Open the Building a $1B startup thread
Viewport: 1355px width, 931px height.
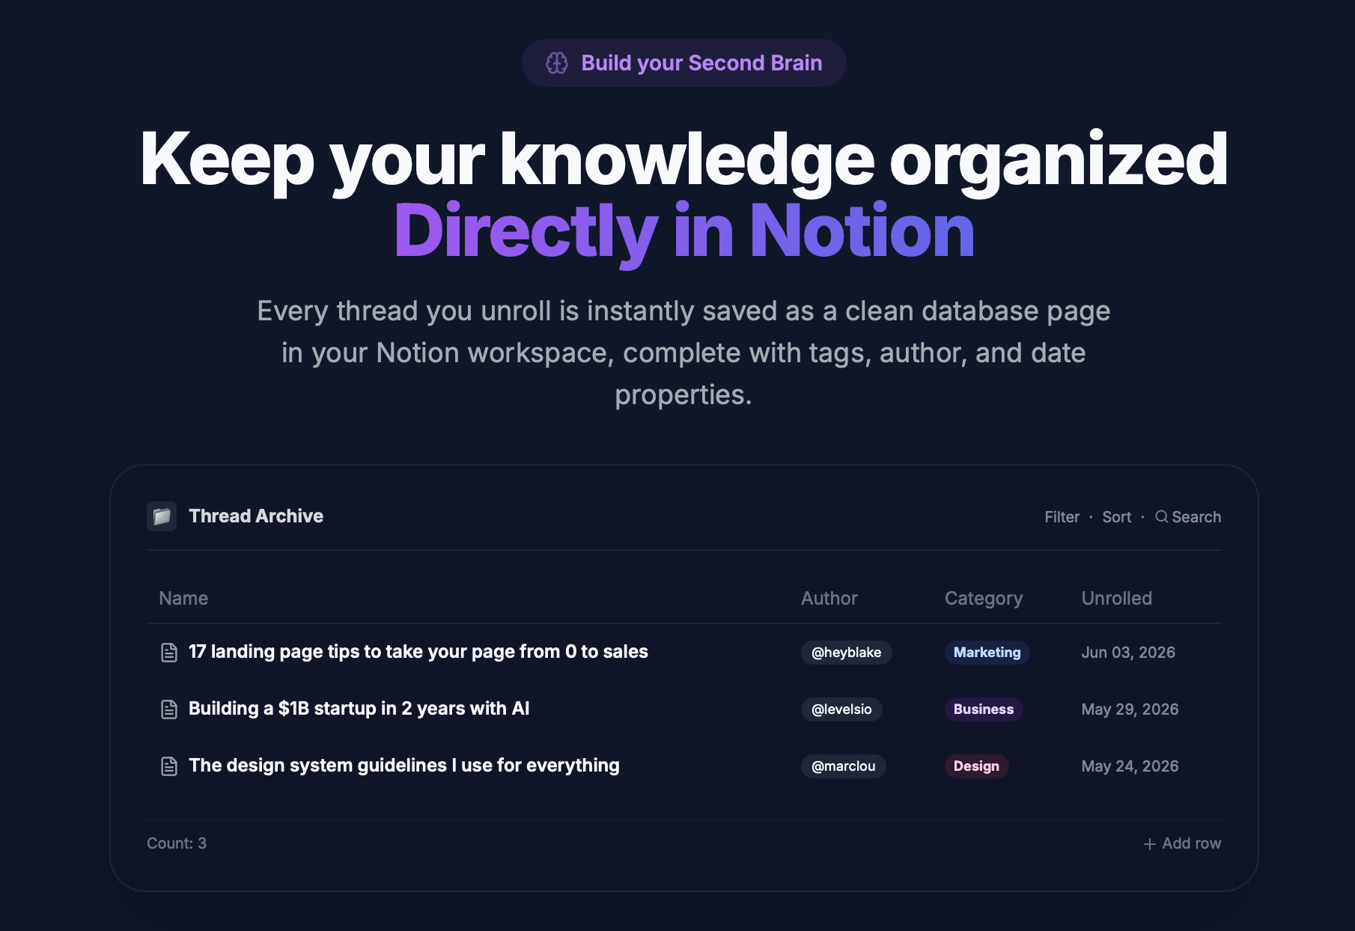click(359, 709)
